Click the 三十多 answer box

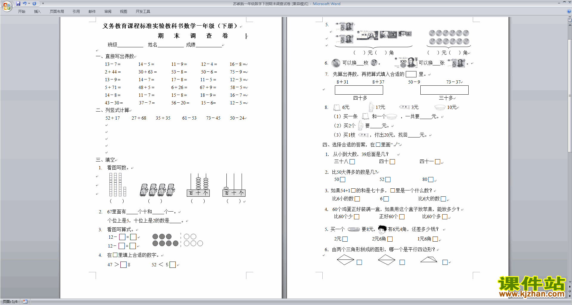click(x=444, y=90)
